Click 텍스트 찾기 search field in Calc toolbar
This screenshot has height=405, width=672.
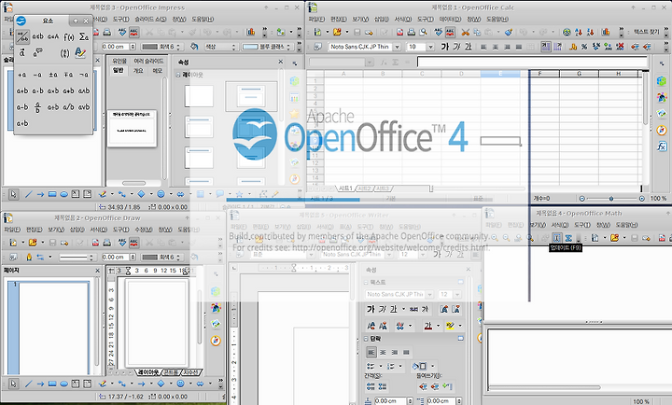coord(647,32)
